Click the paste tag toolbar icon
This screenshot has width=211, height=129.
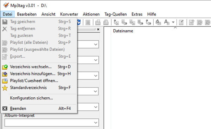coord(106,22)
